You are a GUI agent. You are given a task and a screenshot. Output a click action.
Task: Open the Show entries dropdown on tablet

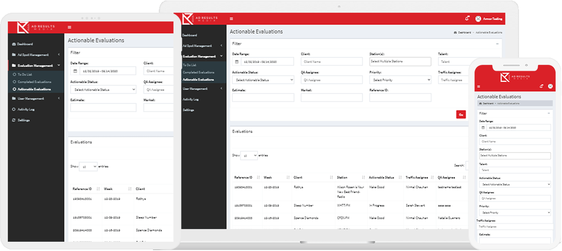[88, 167]
